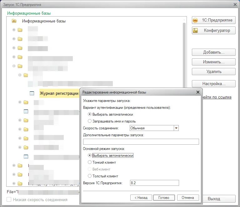Select the Толстый клиент radio button

tap(90, 176)
